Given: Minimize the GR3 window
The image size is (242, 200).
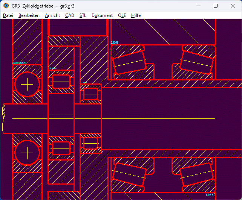Looking at the screenshot, I should 198,6.
